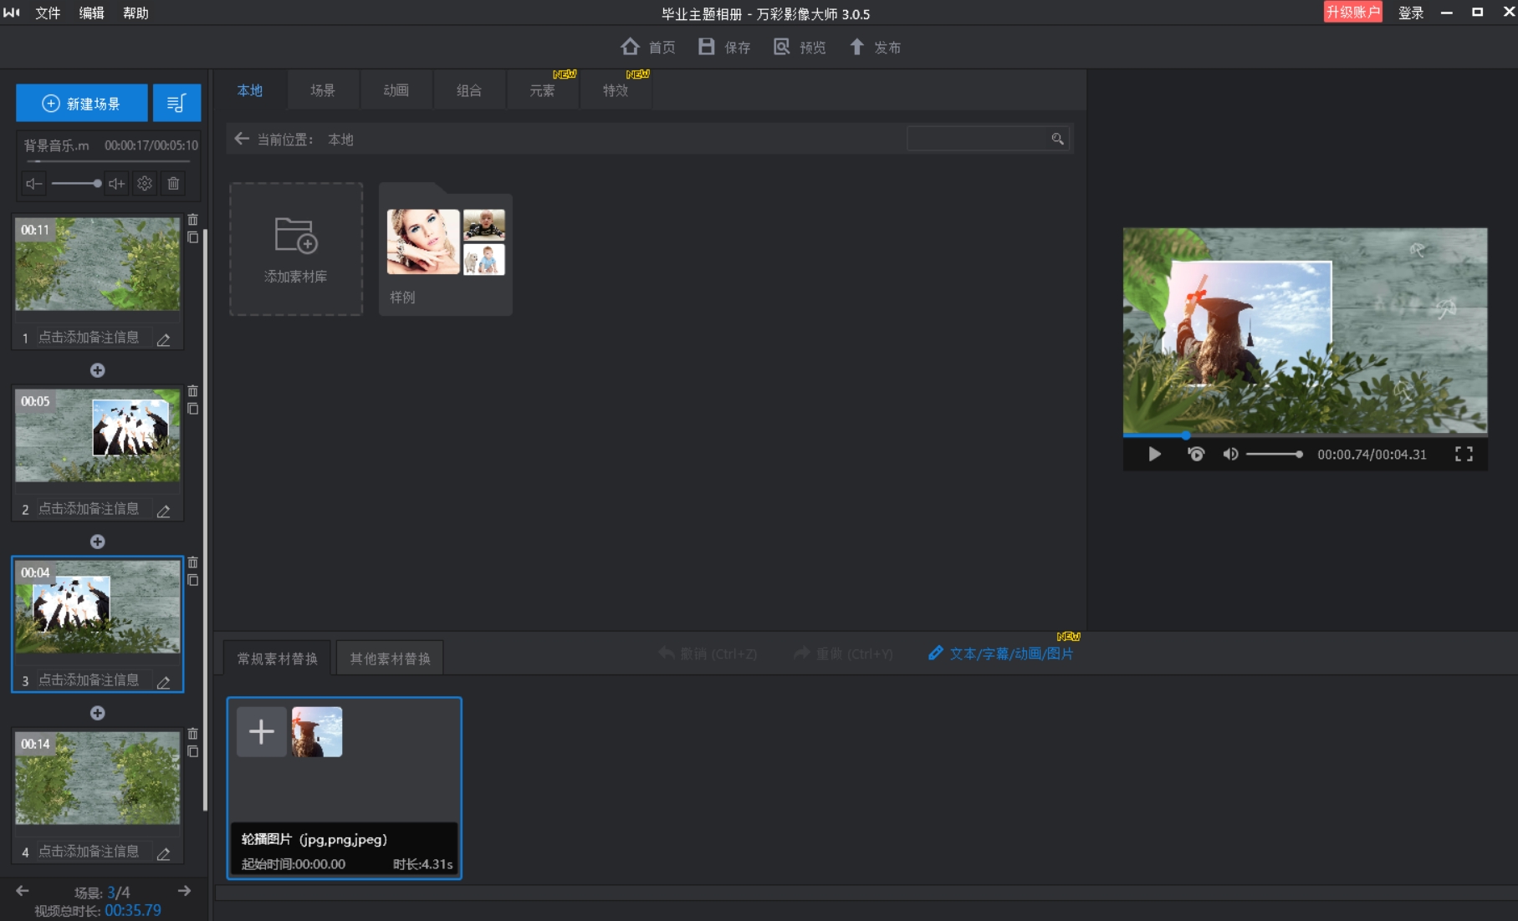Publish the video with 发布
The width and height of the screenshot is (1518, 921).
875,47
